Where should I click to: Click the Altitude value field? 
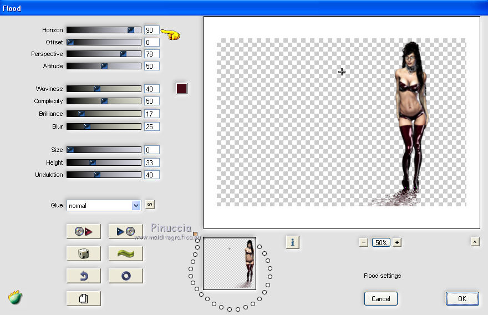click(152, 67)
